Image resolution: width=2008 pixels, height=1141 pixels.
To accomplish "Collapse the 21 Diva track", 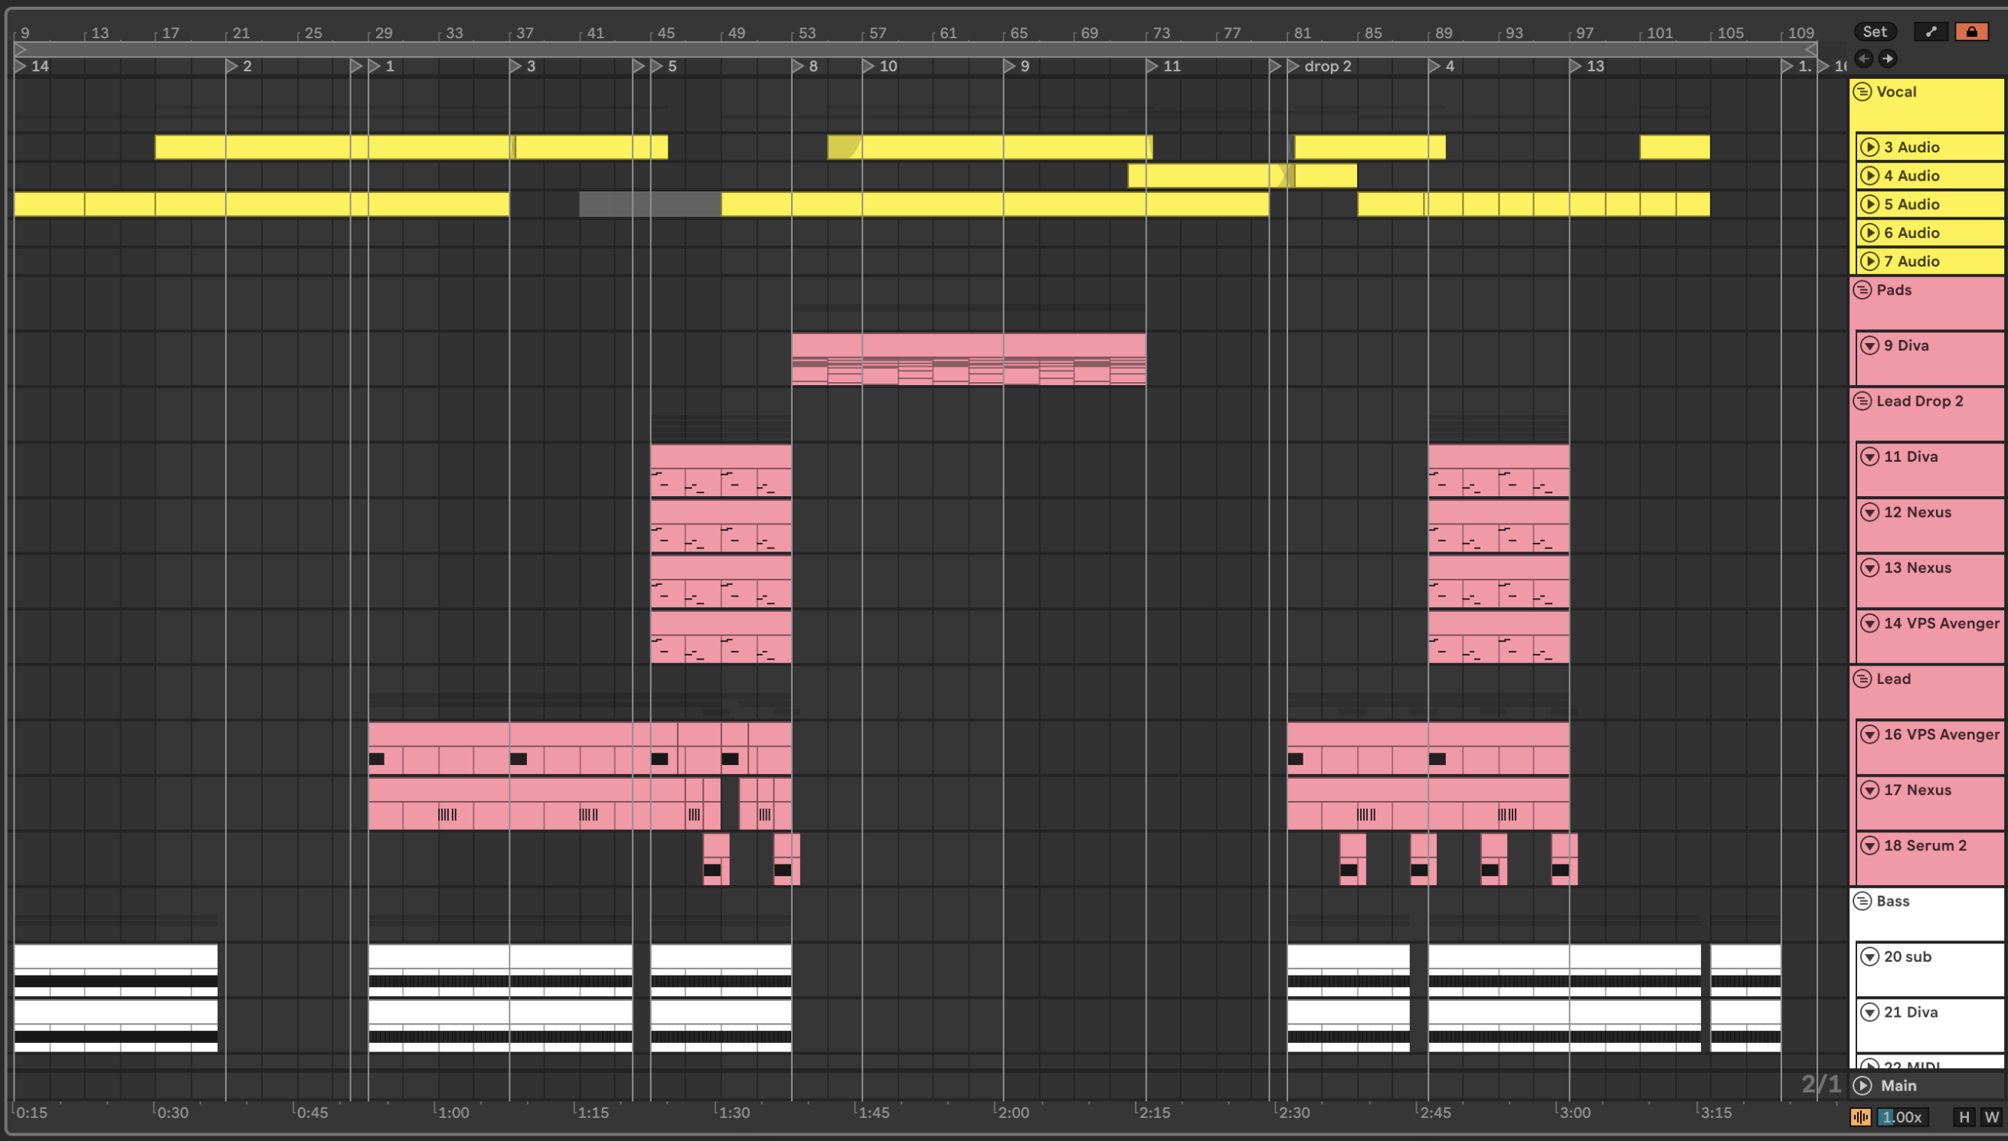I will point(1869,1013).
